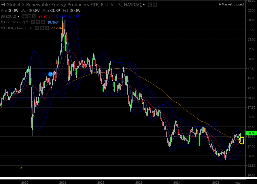The image size is (257, 184).
Task: Collapse the chart legend minus box
Action: (3, 5)
